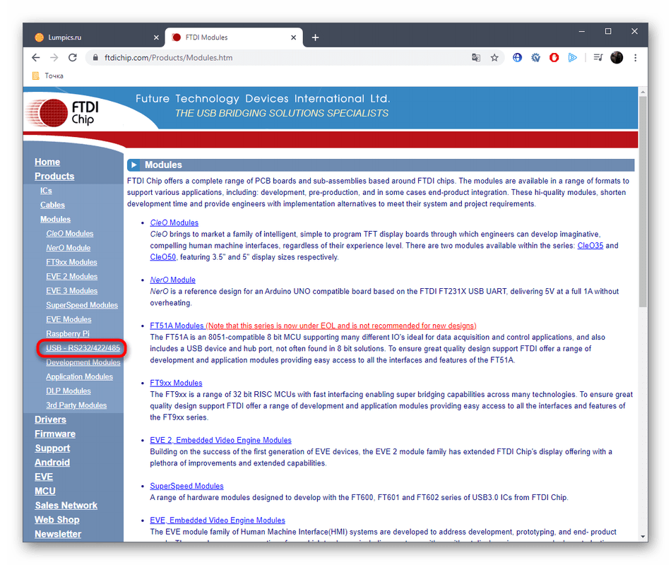Select Cables under Products sidebar
The height and width of the screenshot is (565, 671).
click(x=52, y=205)
